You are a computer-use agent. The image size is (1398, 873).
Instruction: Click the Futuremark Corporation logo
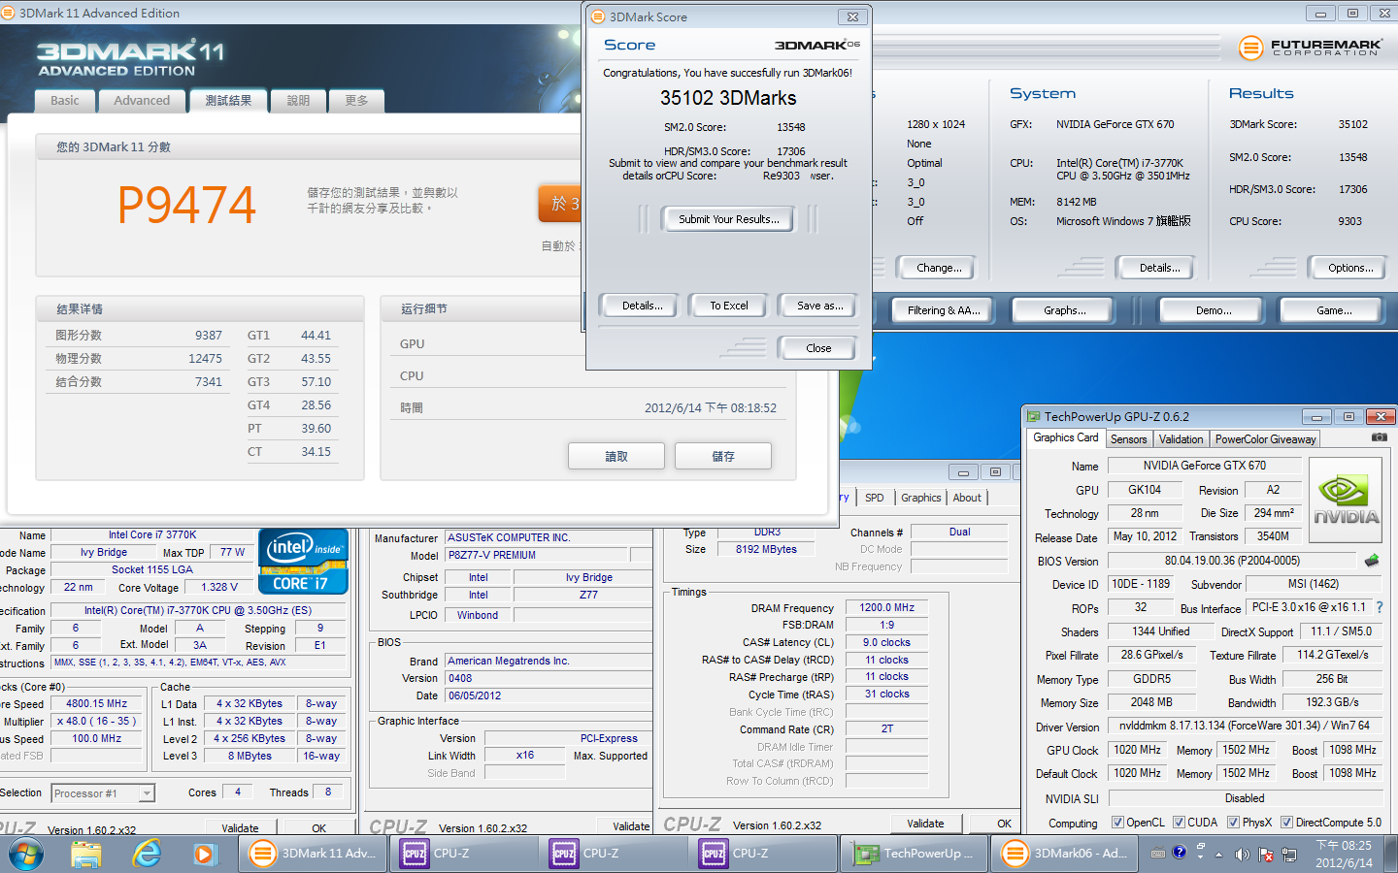click(x=1311, y=48)
